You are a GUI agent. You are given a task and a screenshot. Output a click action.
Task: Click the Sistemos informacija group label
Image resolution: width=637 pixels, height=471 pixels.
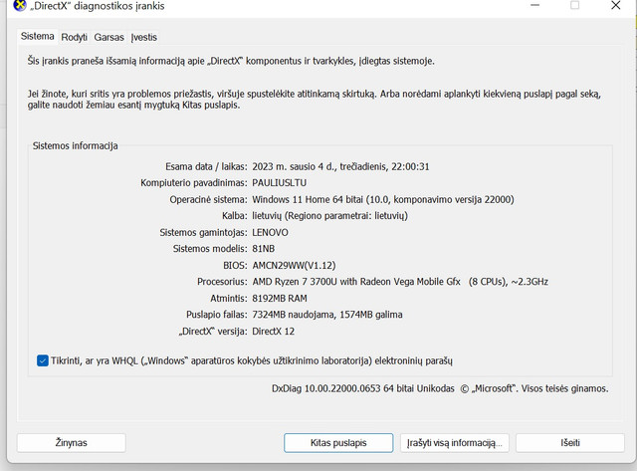[76, 146]
